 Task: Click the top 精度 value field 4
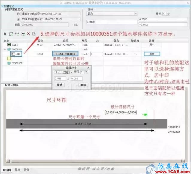point(165,14)
